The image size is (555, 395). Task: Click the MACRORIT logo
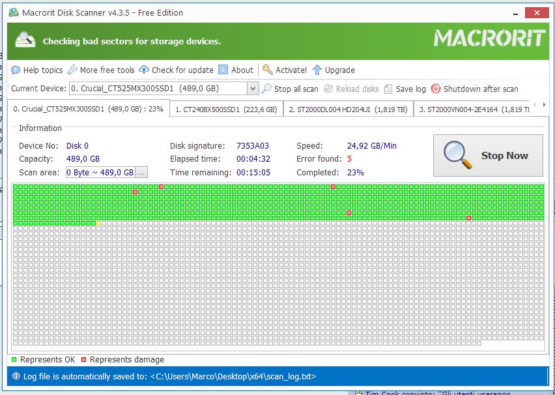490,38
